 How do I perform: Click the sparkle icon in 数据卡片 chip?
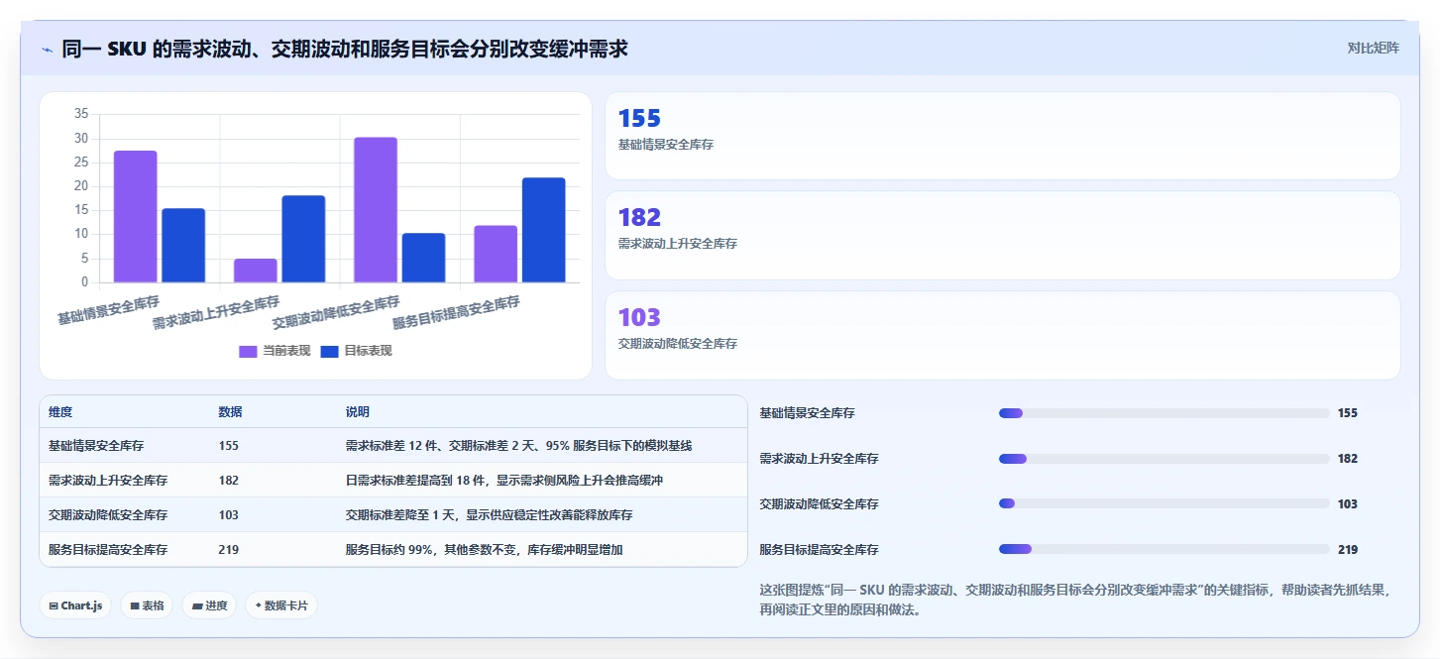(x=259, y=605)
